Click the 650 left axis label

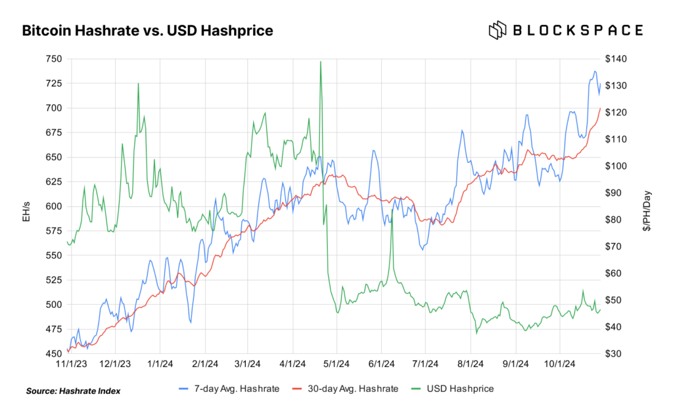tap(54, 157)
